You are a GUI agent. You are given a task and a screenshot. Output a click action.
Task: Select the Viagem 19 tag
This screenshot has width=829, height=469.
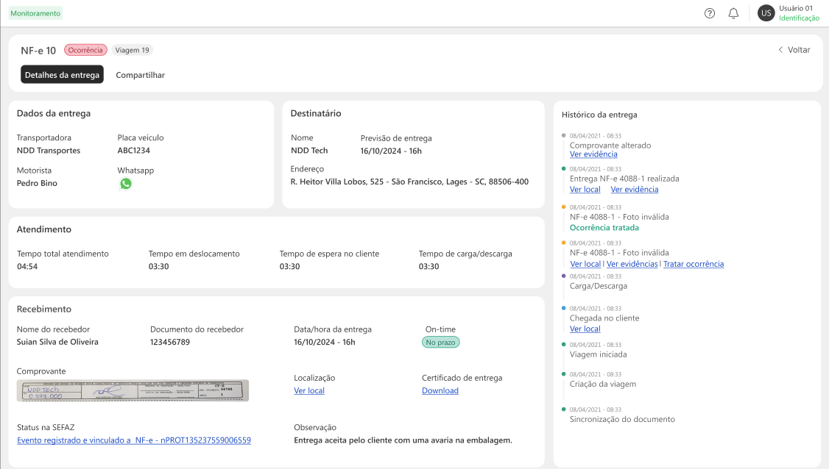pyautogui.click(x=133, y=50)
